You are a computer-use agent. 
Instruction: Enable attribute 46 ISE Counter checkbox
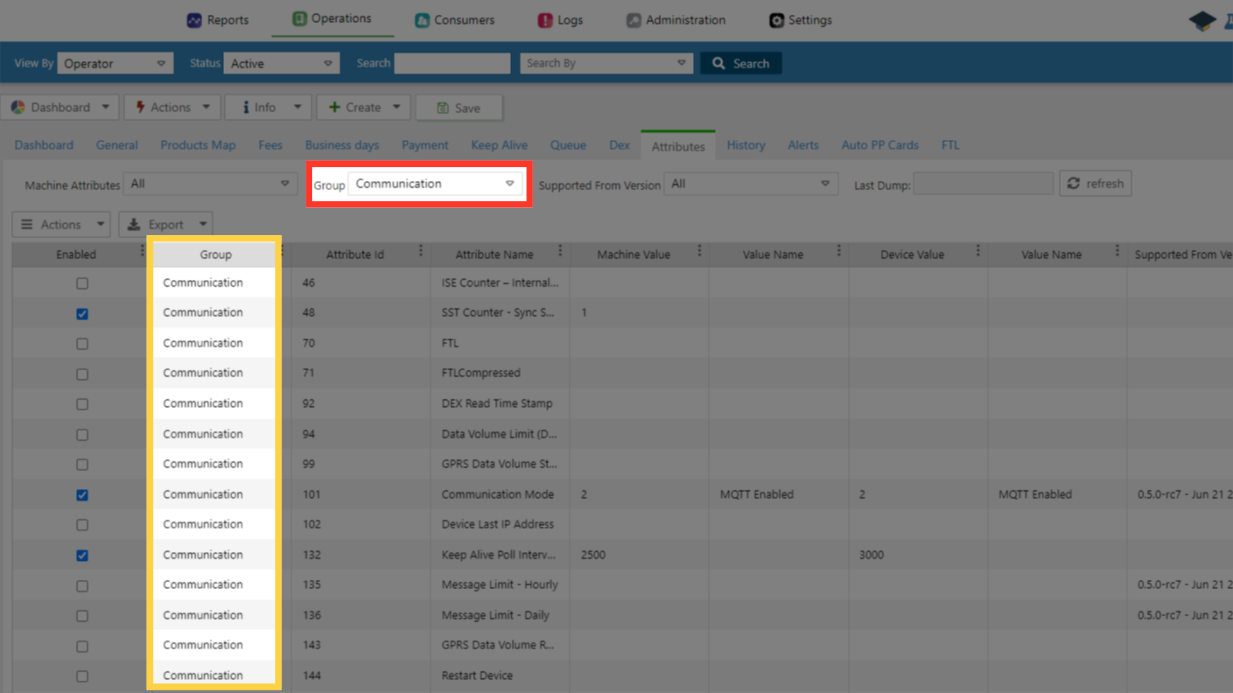(x=82, y=283)
